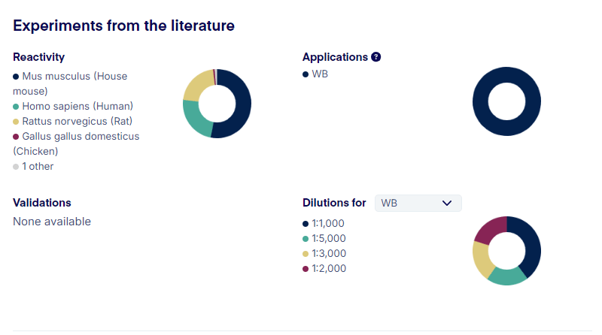The image size is (602, 335).
Task: Click the Homo sapiens teal legend dot
Action: click(16, 107)
